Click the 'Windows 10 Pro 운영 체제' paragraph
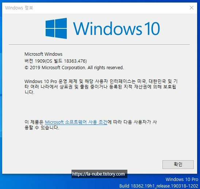Screen dimensions: 200x189 (101, 87)
